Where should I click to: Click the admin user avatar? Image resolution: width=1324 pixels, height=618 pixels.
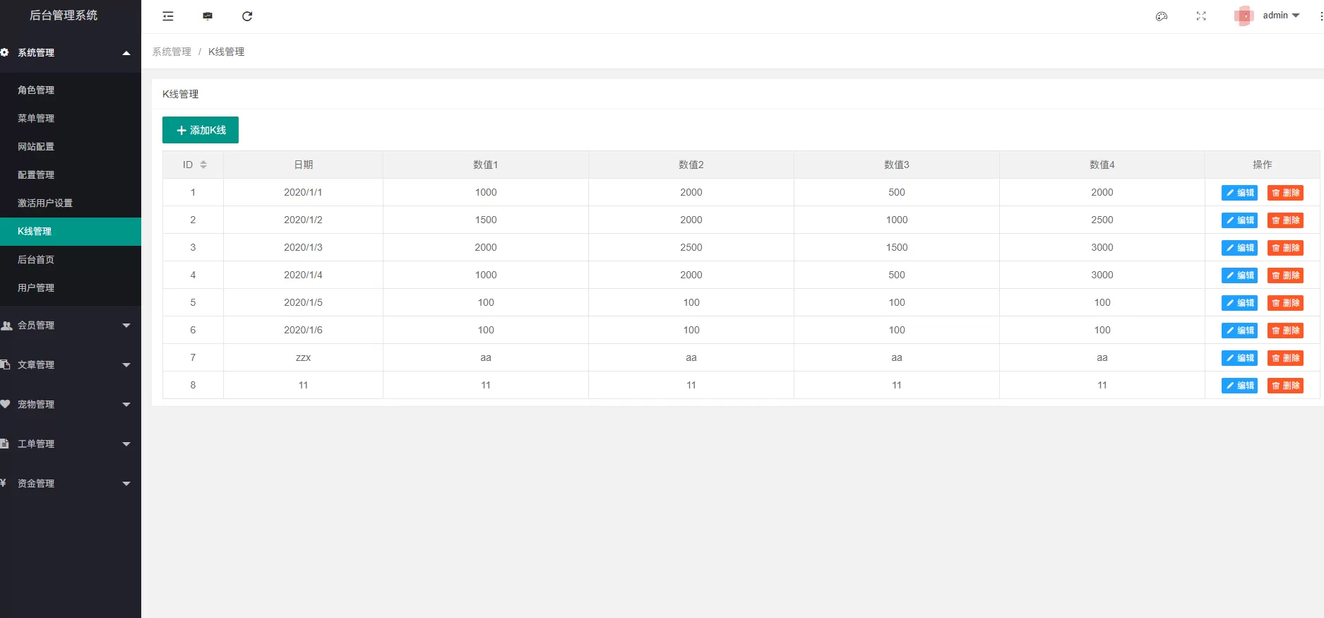1244,16
